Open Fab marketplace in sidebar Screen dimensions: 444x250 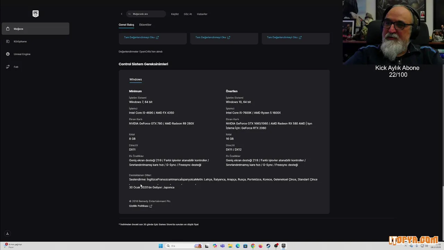tap(35, 67)
